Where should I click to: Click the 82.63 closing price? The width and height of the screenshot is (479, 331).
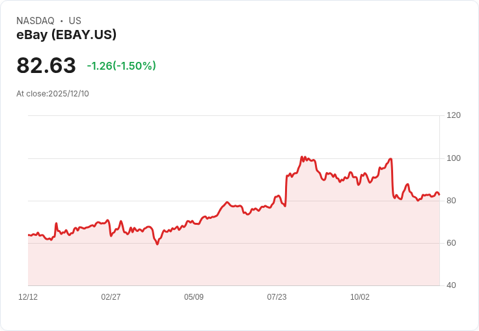(x=46, y=66)
